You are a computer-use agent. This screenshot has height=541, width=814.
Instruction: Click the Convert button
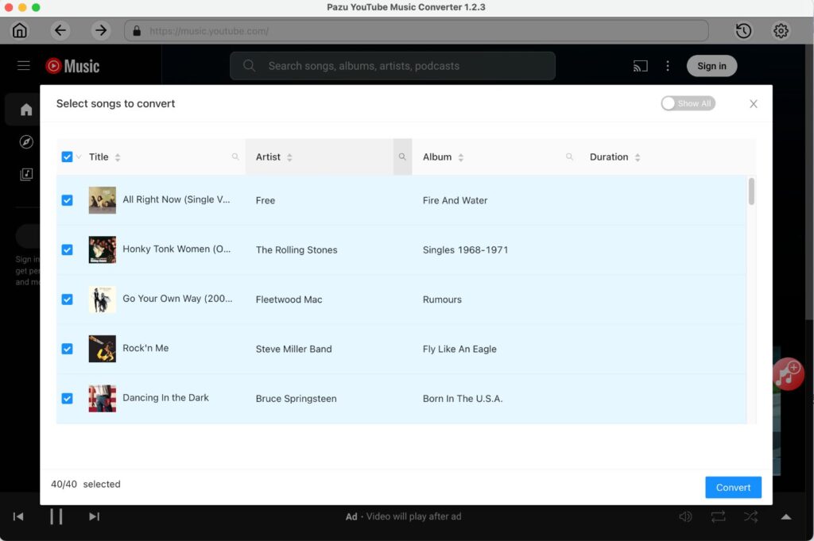[x=732, y=487]
